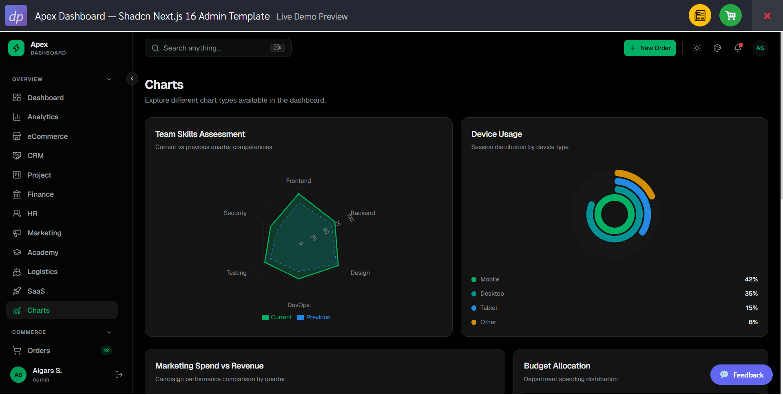Click the green cart purchase icon

coord(730,15)
